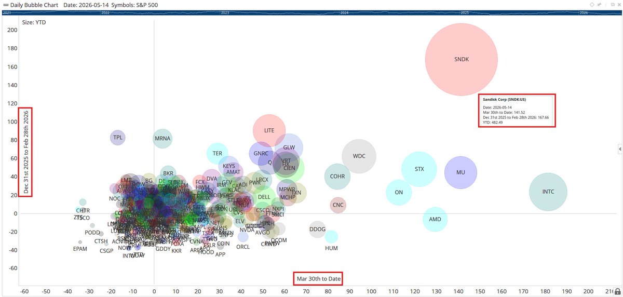This screenshot has width=623, height=297.
Task: Open the Symbols: S&P 500 selector
Action: click(135, 5)
